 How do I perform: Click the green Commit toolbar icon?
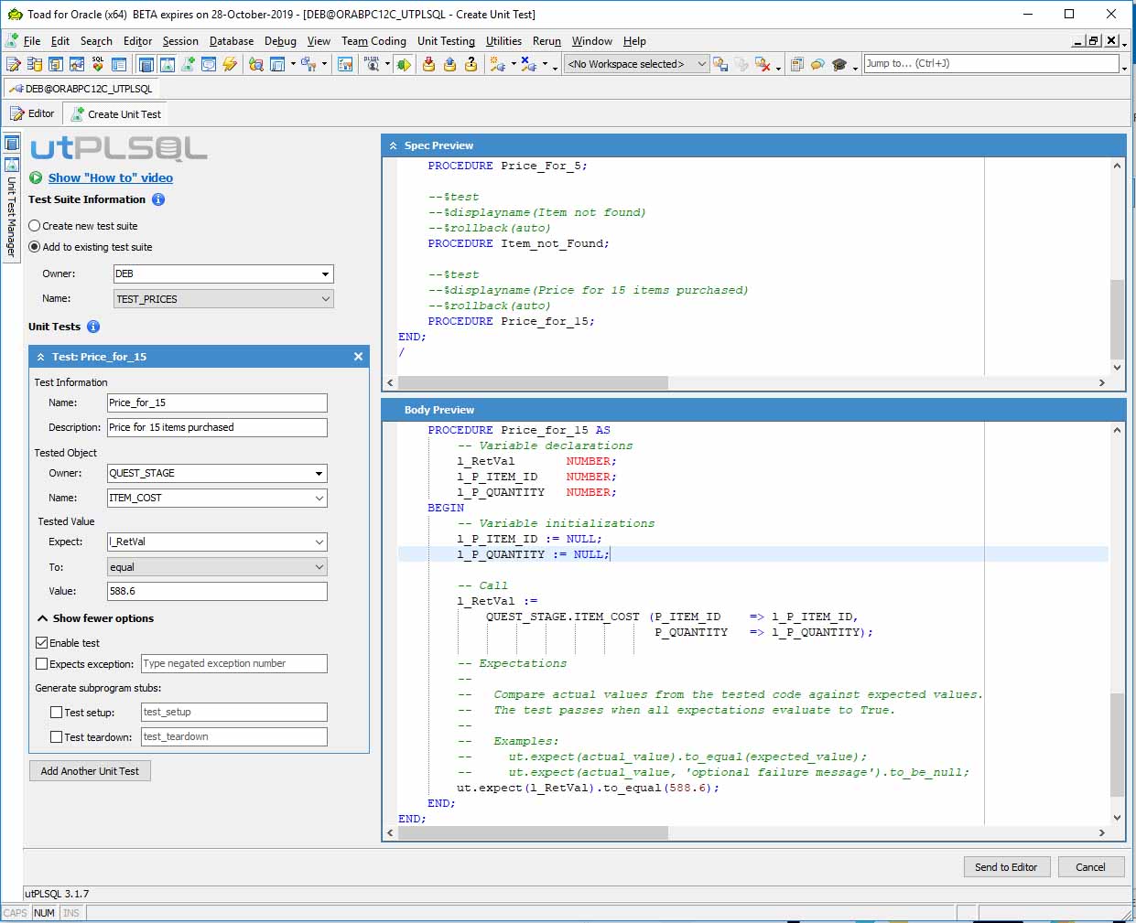coord(404,64)
